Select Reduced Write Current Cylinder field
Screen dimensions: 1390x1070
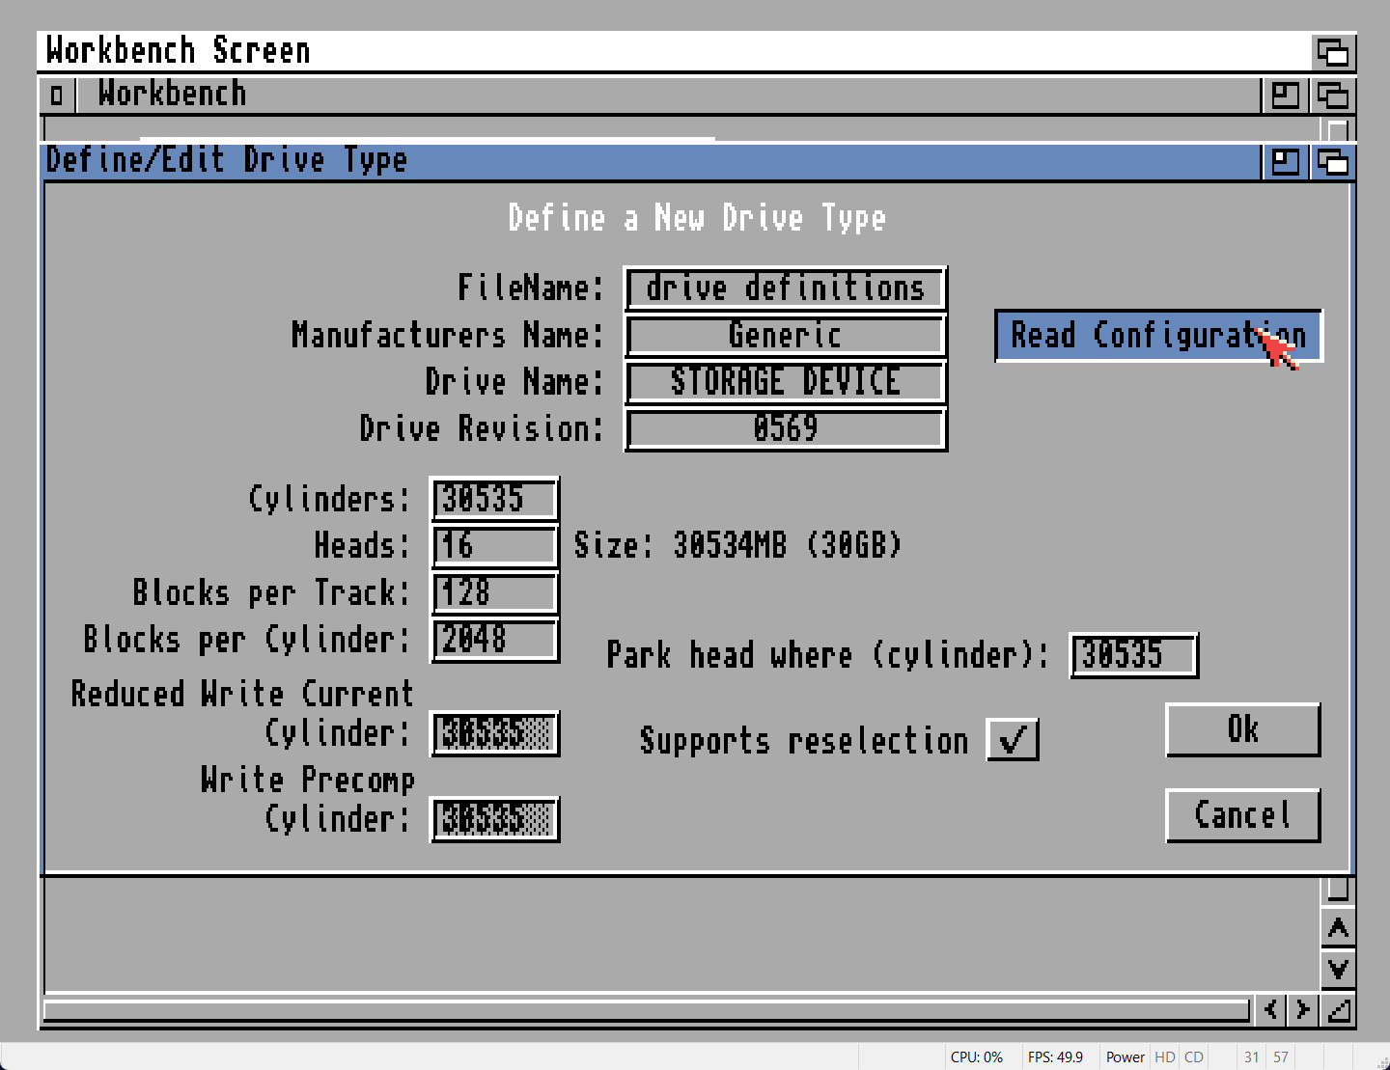[494, 734]
